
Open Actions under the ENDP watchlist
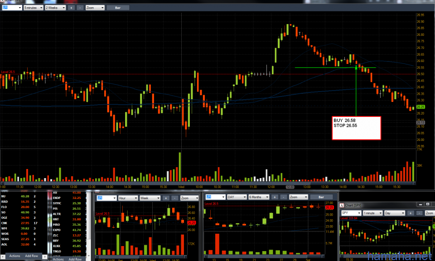click(58, 259)
